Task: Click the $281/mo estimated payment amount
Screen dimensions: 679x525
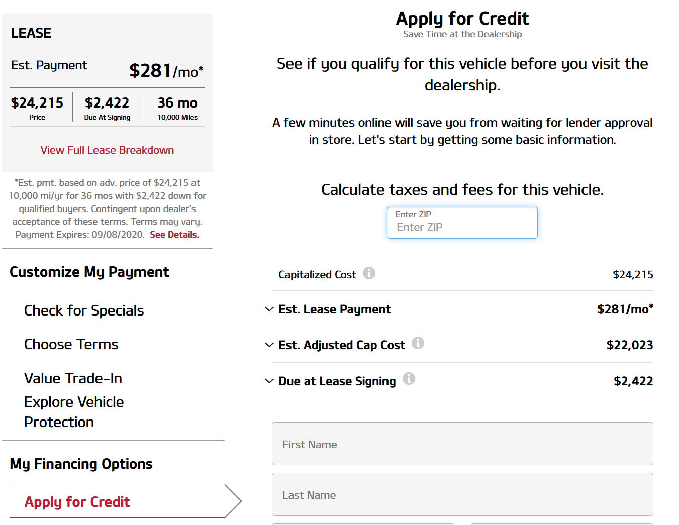Action: tap(166, 70)
